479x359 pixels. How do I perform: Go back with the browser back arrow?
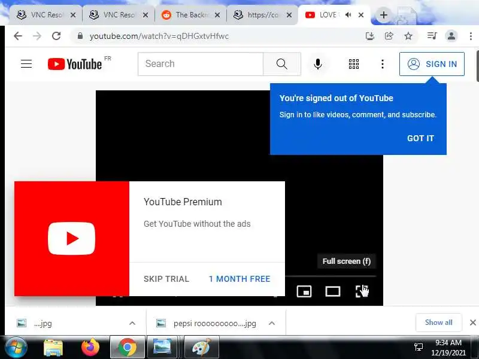pos(18,36)
